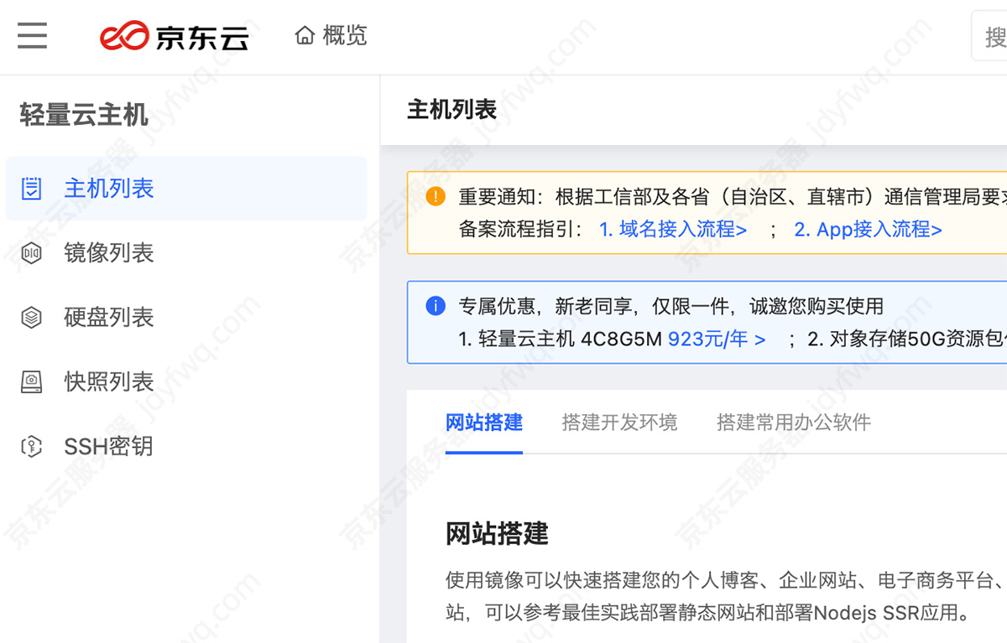The image size is (1007, 643).
Task: Open the hamburger navigation menu
Action: (32, 35)
